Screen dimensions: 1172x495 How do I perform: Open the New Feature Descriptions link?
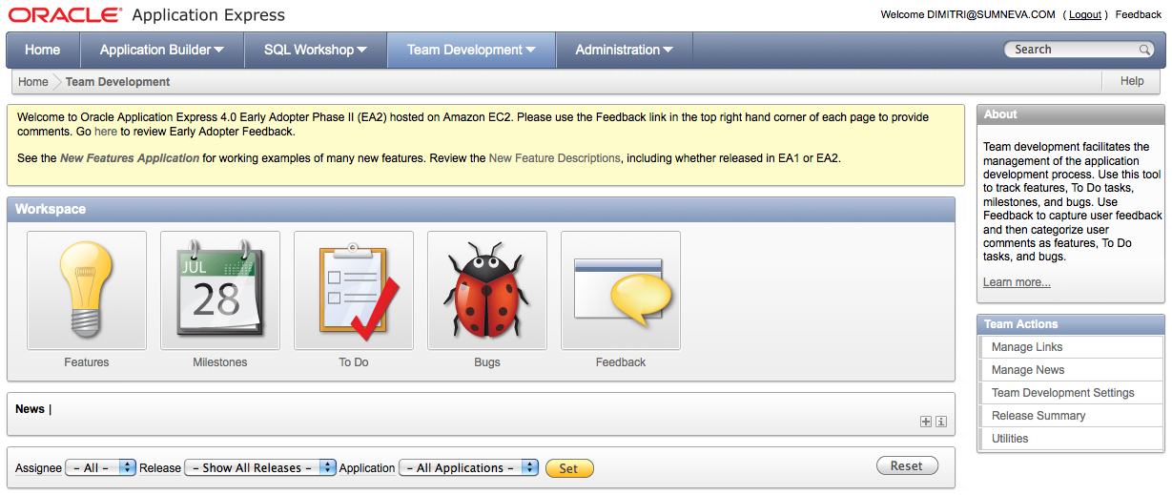[x=554, y=158]
